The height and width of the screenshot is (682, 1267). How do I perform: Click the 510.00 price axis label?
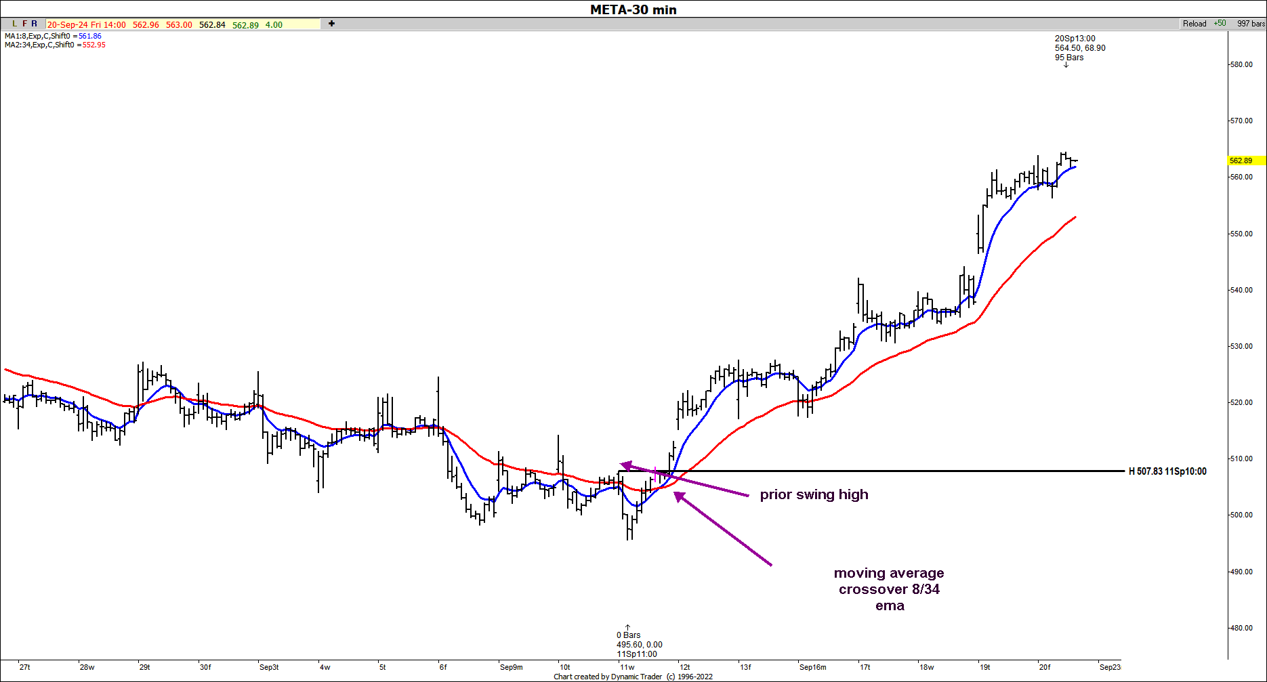pos(1241,459)
